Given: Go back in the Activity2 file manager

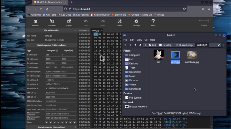Looking at the screenshot, I should click(x=125, y=45).
